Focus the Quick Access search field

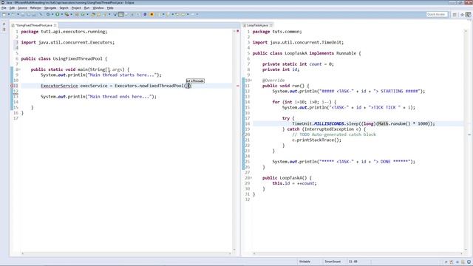[x=436, y=14]
